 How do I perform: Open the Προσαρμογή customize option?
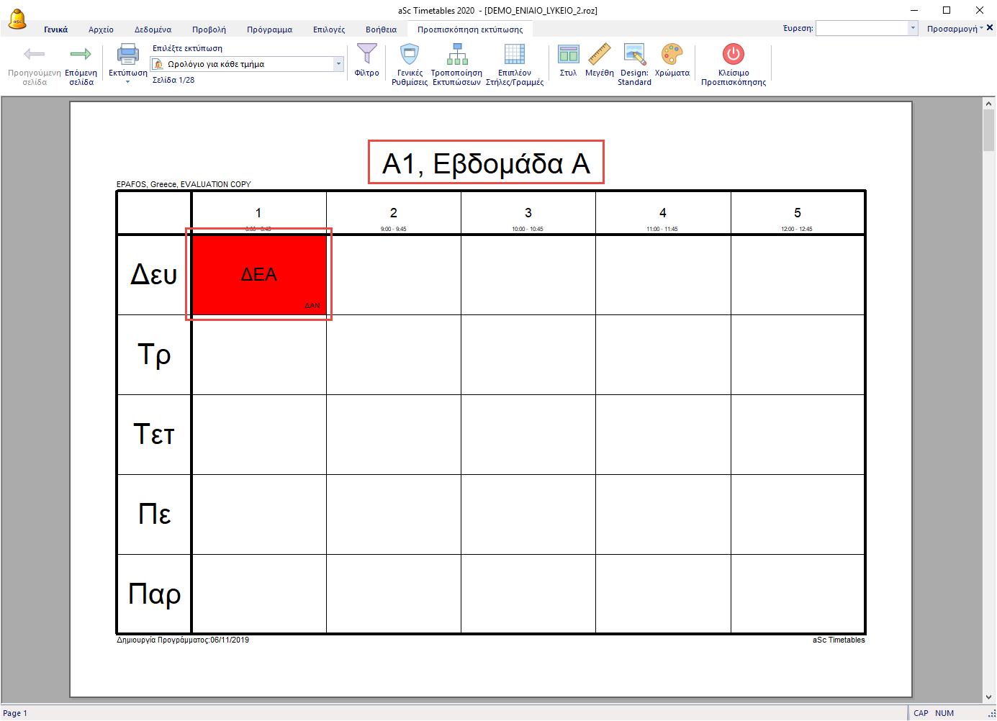[x=953, y=29]
